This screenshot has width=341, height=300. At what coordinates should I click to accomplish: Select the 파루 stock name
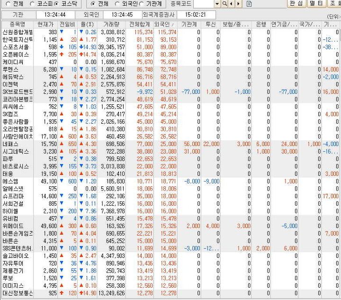(x=8, y=159)
